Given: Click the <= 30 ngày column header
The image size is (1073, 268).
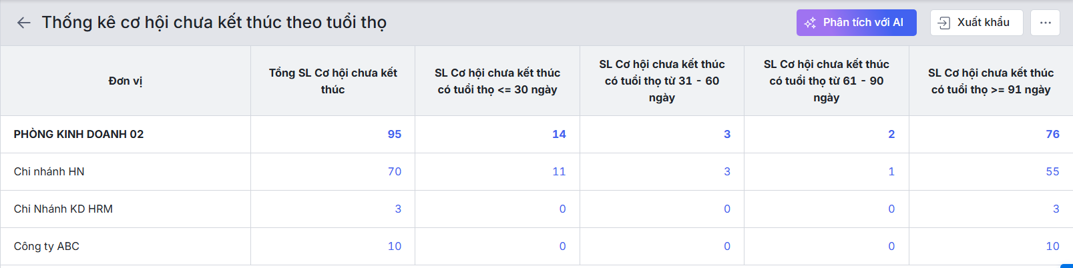Looking at the screenshot, I should coord(497,81).
